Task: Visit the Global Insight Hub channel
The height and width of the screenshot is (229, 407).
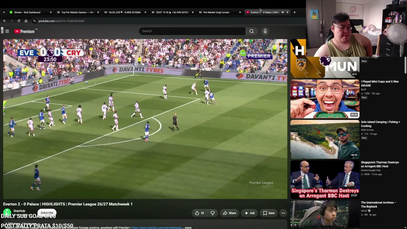Action: (370, 170)
